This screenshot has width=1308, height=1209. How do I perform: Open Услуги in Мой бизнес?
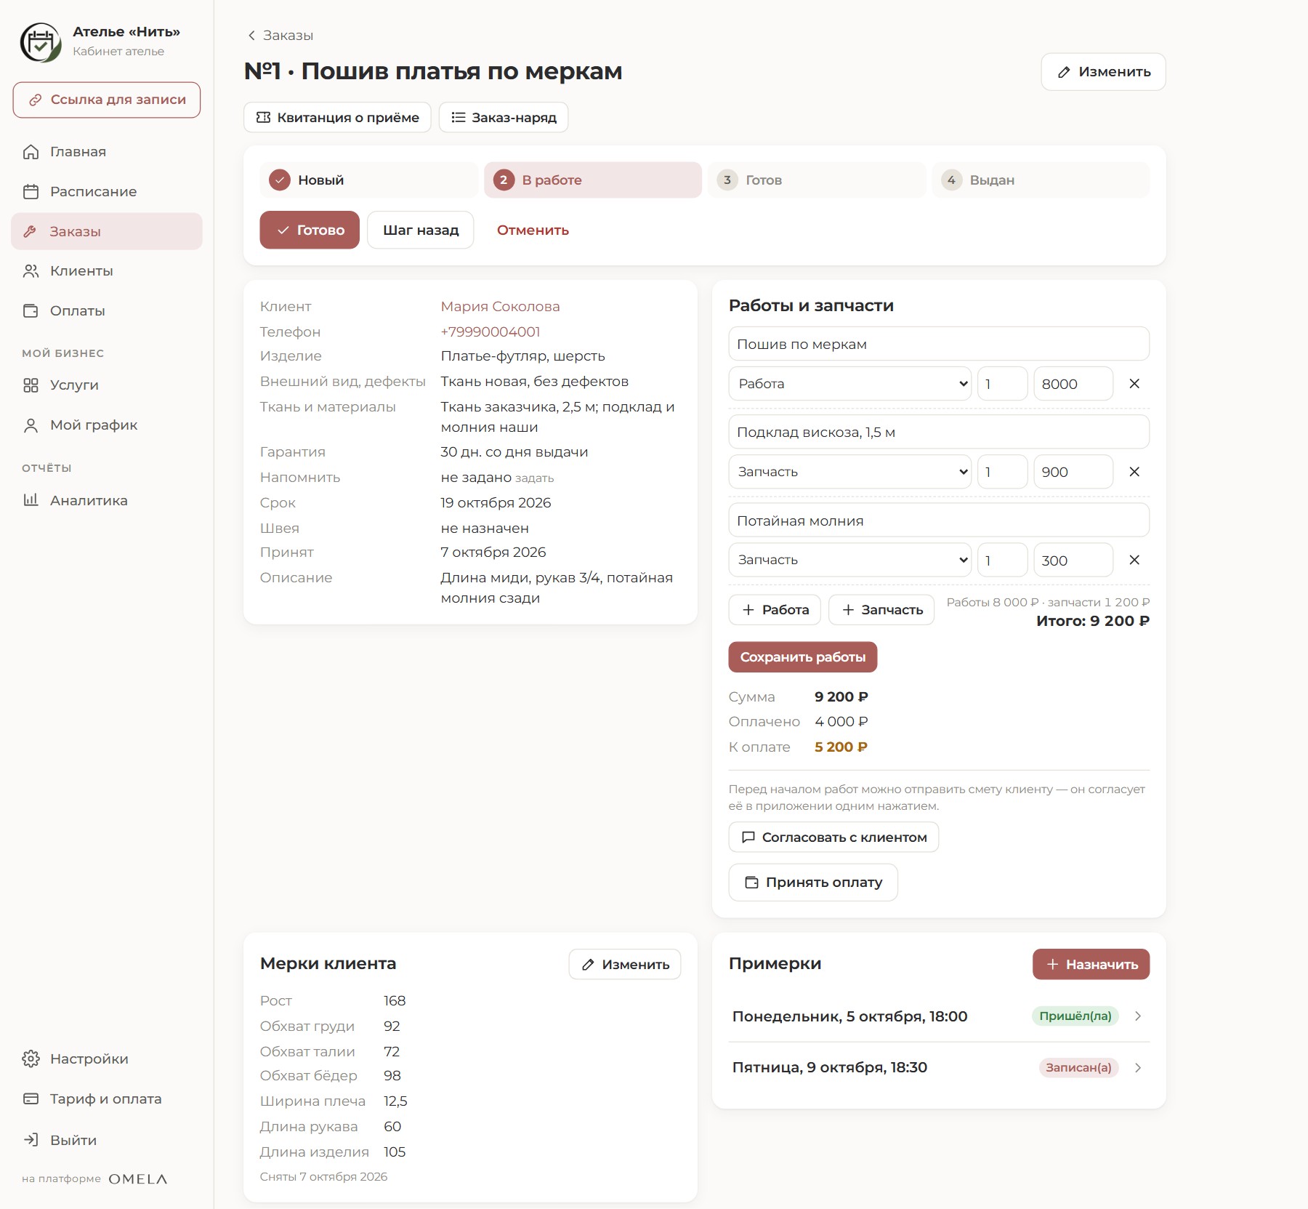click(106, 385)
